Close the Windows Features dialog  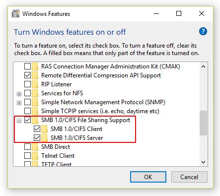[202, 13]
